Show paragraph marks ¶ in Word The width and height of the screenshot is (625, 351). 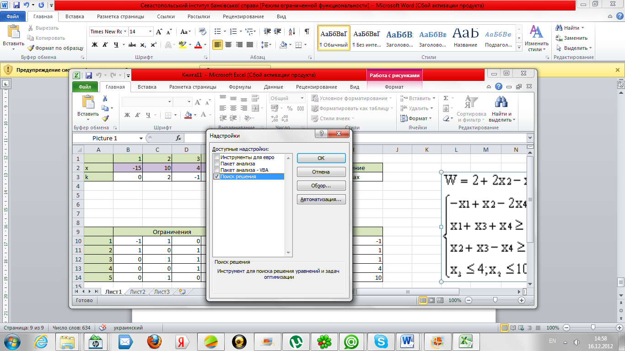coord(307,32)
